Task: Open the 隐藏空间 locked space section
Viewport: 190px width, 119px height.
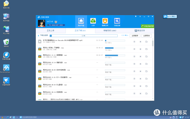Action: pos(105,22)
